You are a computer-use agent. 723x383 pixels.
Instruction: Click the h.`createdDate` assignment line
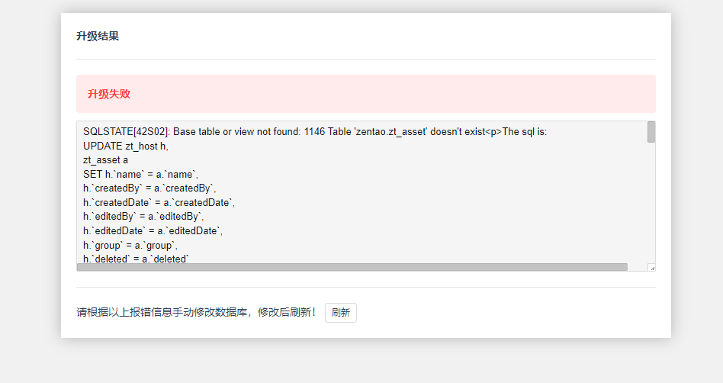pos(159,203)
